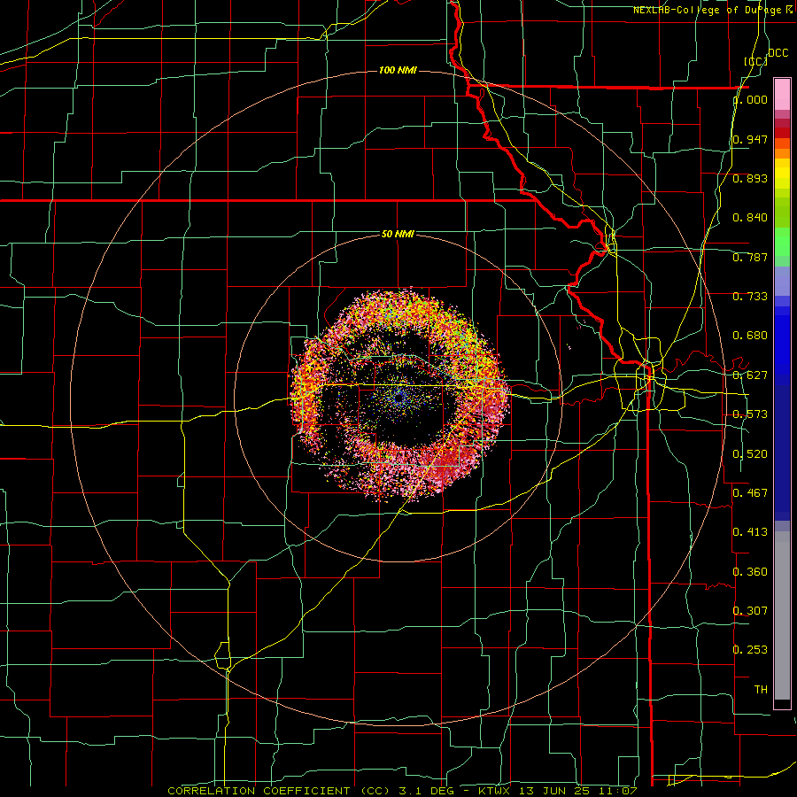Click the 50 NMI range ring label
The width and height of the screenshot is (797, 797).
pyautogui.click(x=398, y=234)
